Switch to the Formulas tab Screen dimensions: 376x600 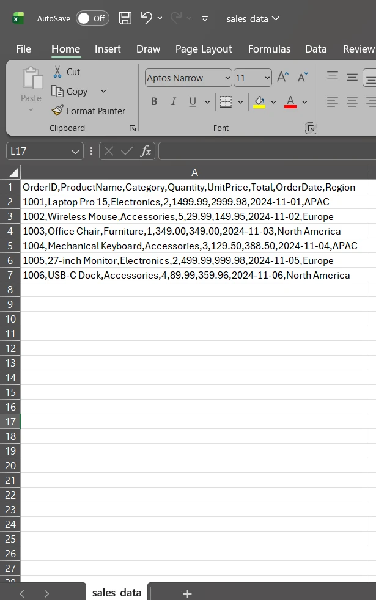(x=269, y=49)
